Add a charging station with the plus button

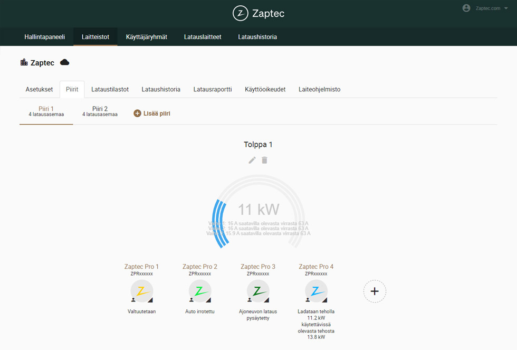(x=375, y=291)
